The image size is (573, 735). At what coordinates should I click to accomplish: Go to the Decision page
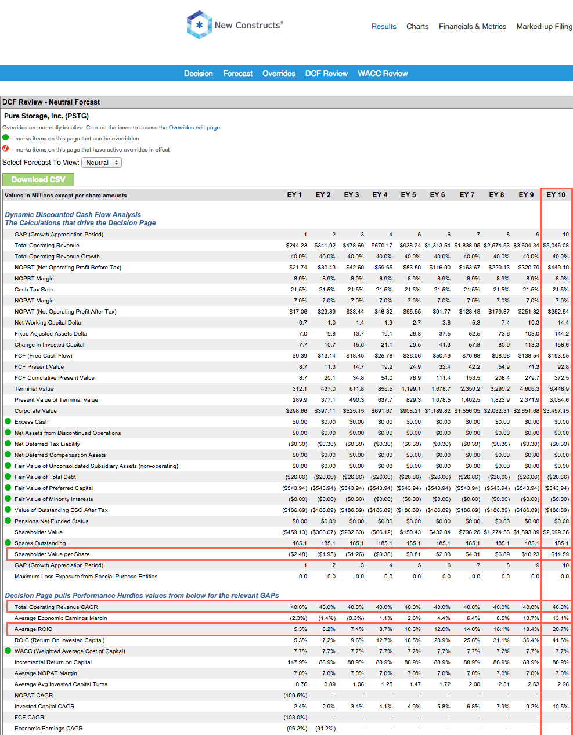tap(199, 73)
